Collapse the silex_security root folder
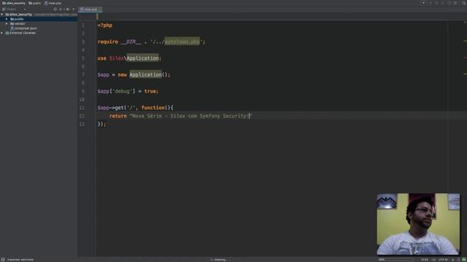This screenshot has height=262, width=467. (2, 15)
